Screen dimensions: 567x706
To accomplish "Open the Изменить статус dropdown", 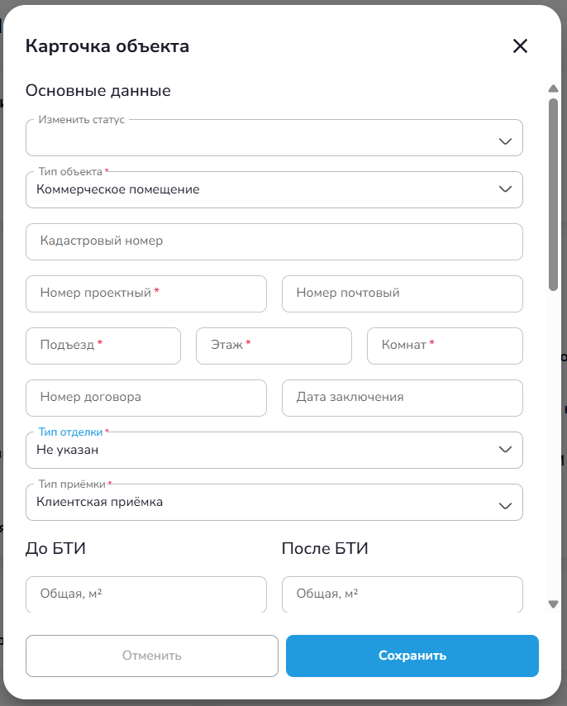I will (274, 138).
